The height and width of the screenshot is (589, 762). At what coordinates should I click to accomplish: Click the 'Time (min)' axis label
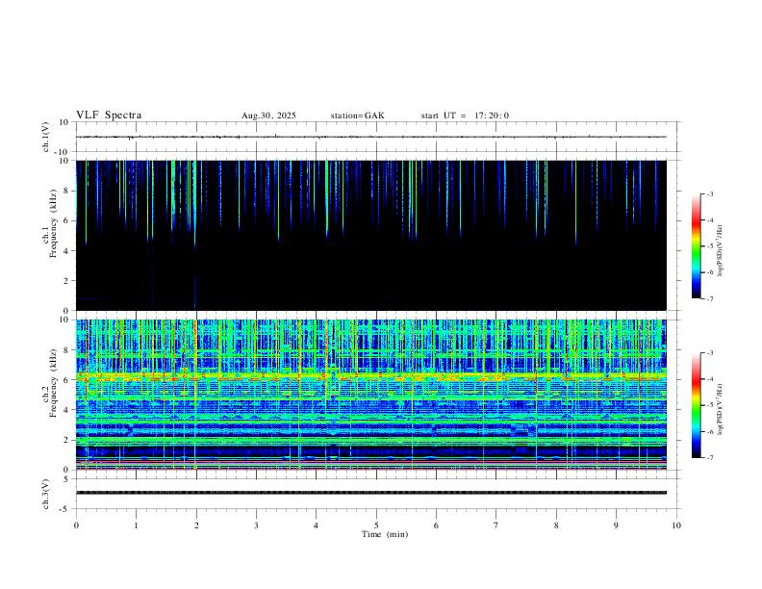385,534
